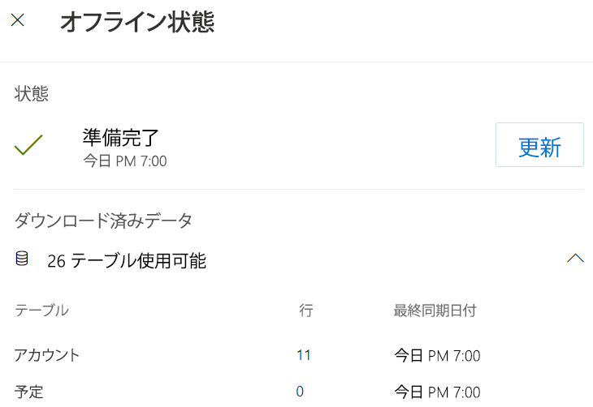Click the オフライン状態 page title
Viewport: 593px width, 407px height.
(x=137, y=22)
